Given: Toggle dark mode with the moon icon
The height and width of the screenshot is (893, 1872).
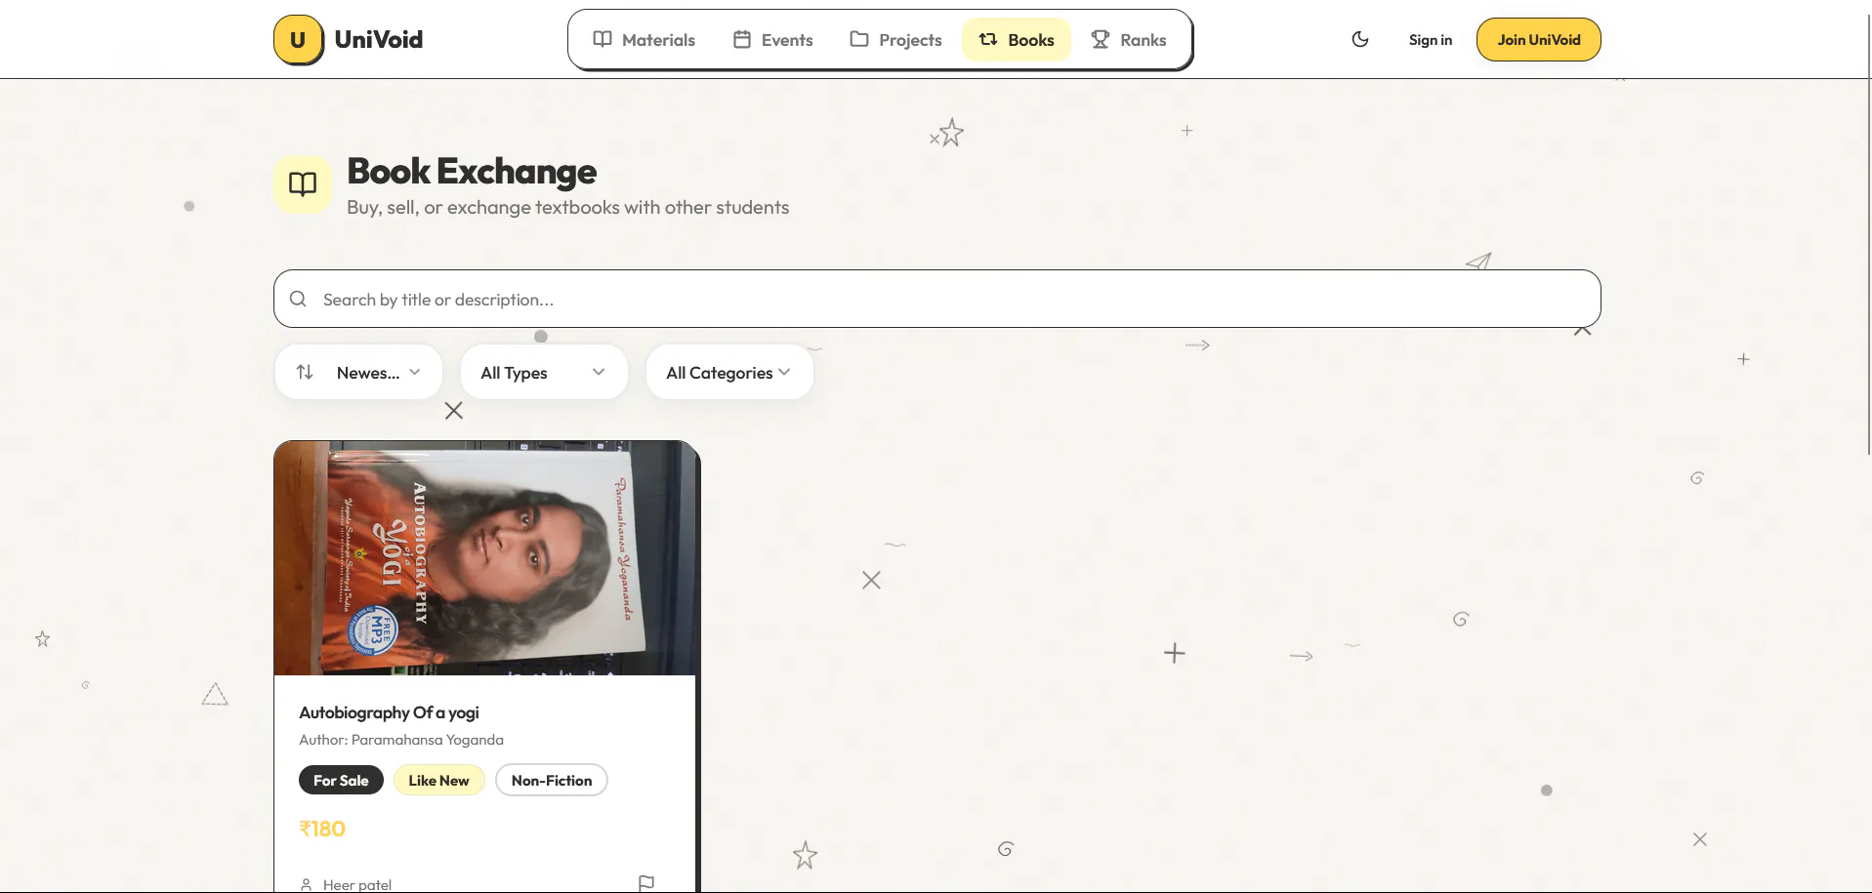Looking at the screenshot, I should pyautogui.click(x=1360, y=40).
